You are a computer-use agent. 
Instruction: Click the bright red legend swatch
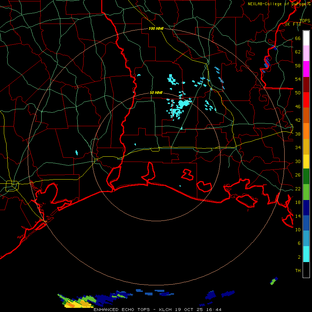306,100
